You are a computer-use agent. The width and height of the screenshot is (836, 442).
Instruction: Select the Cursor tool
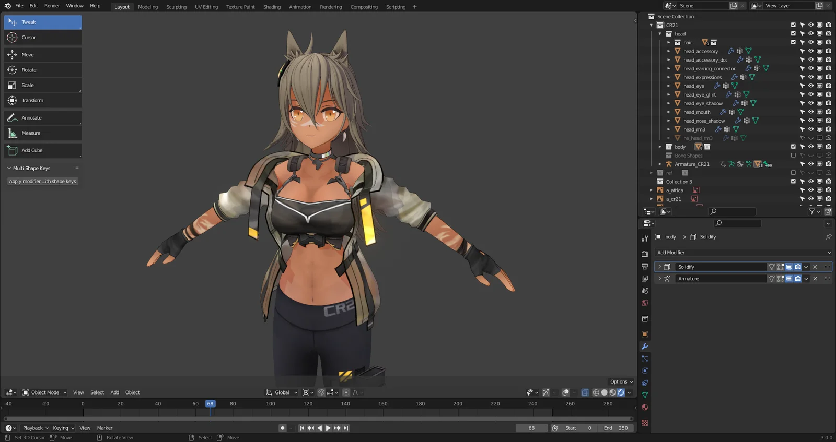click(43, 38)
